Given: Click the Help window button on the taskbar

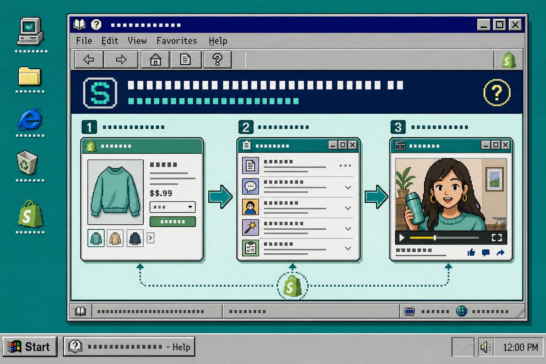Looking at the screenshot, I should pyautogui.click(x=129, y=347).
